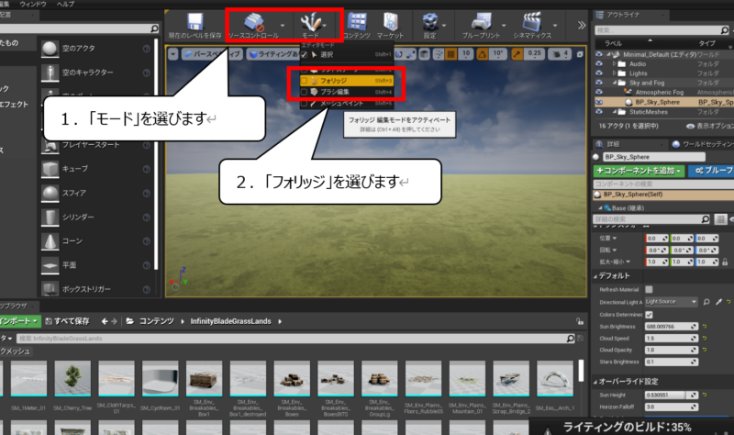Collapse the Sky and Fog folder
The height and width of the screenshot is (435, 734).
[614, 83]
